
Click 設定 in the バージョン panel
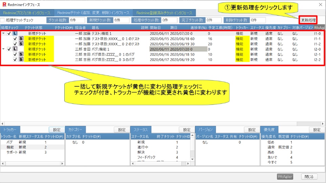point(252,130)
